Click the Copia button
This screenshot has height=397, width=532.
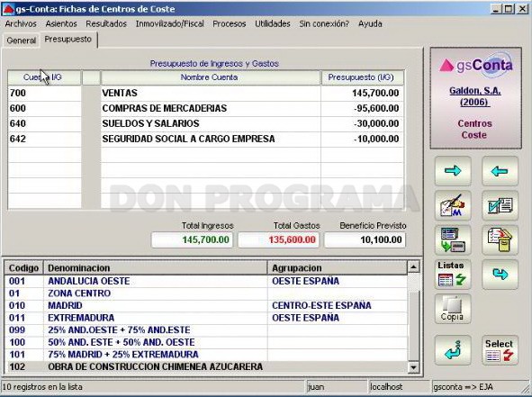click(453, 309)
